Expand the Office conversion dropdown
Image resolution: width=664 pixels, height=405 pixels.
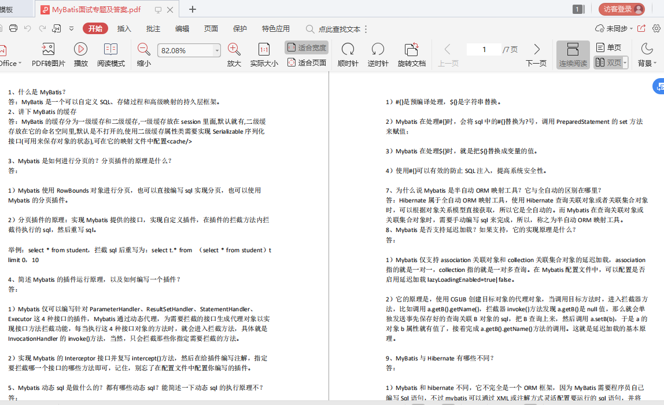(x=20, y=63)
